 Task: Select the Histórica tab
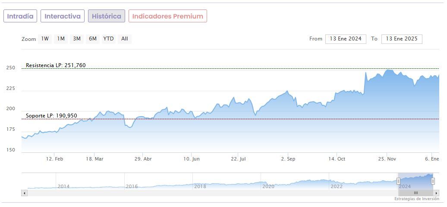(x=107, y=16)
